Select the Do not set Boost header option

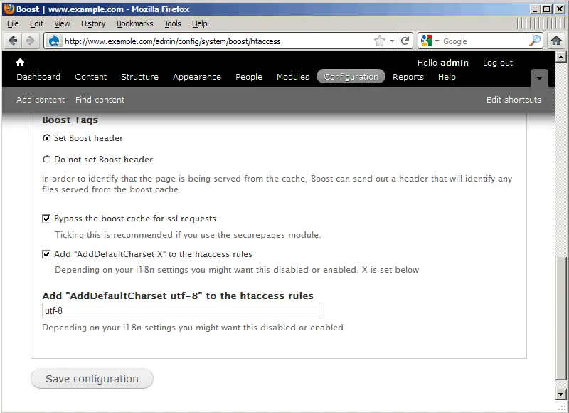[46, 160]
